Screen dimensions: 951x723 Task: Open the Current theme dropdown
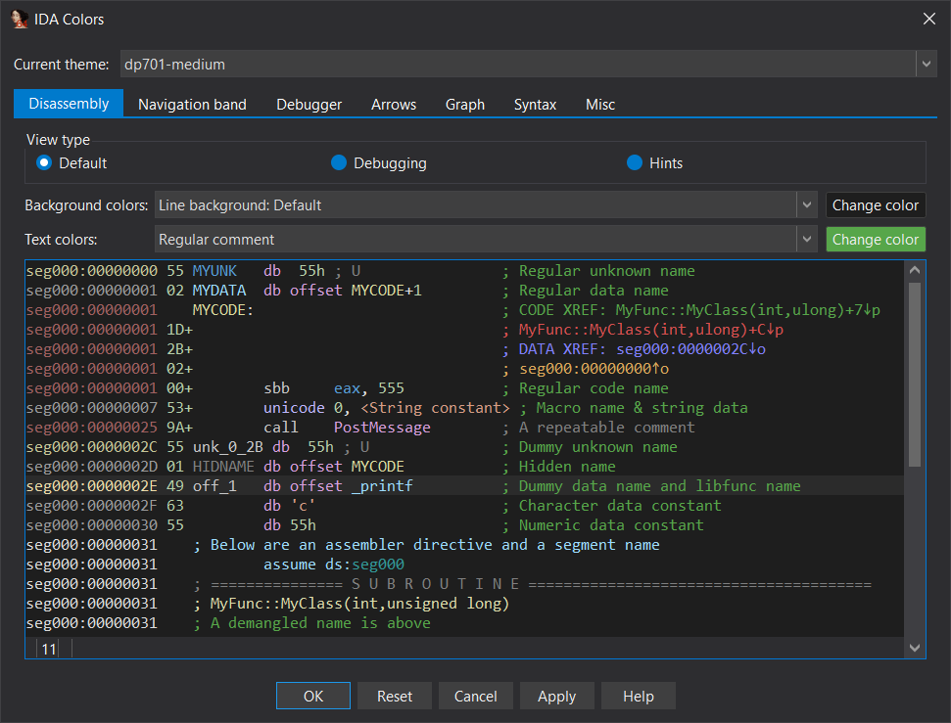tap(926, 65)
